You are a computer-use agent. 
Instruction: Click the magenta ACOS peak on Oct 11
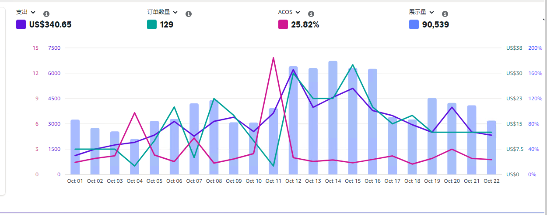(273, 58)
